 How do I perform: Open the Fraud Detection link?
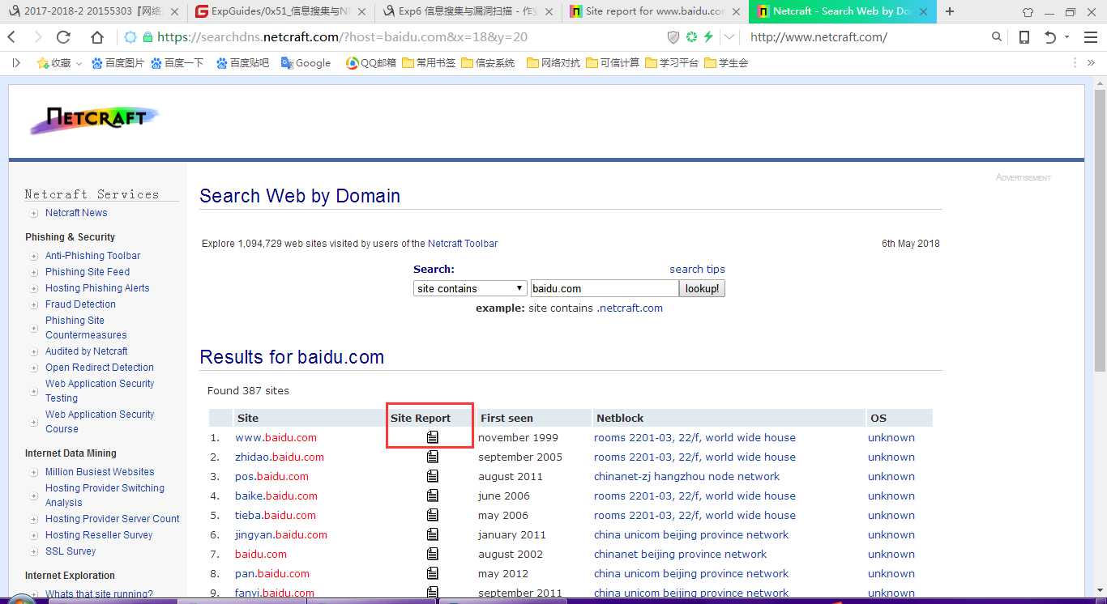tap(80, 304)
